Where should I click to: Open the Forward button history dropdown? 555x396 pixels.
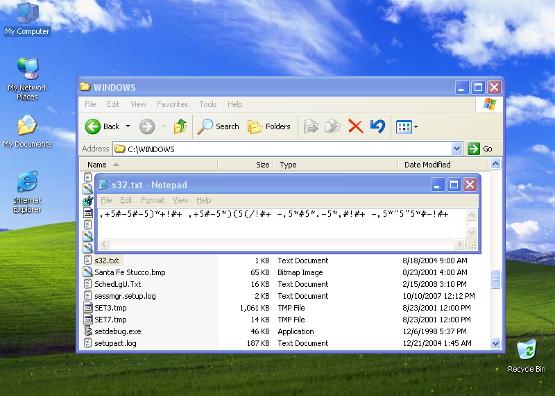point(163,126)
